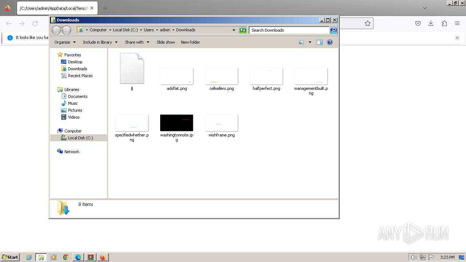Open Include in library dropdown
The image size is (466, 262).
click(x=100, y=42)
